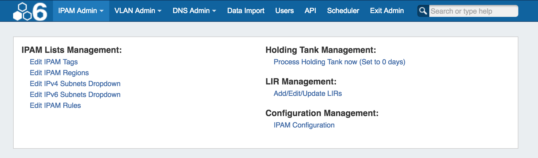Open Edit IPv4 Subnets Dropdown link
Image resolution: width=538 pixels, height=158 pixels.
pos(75,84)
